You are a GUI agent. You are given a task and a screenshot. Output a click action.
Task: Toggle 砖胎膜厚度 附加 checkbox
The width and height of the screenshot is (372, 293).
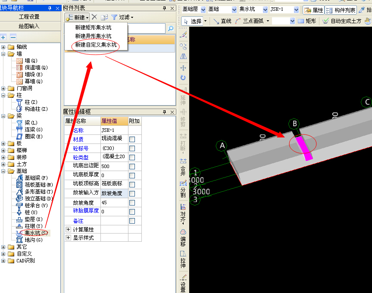point(132,212)
